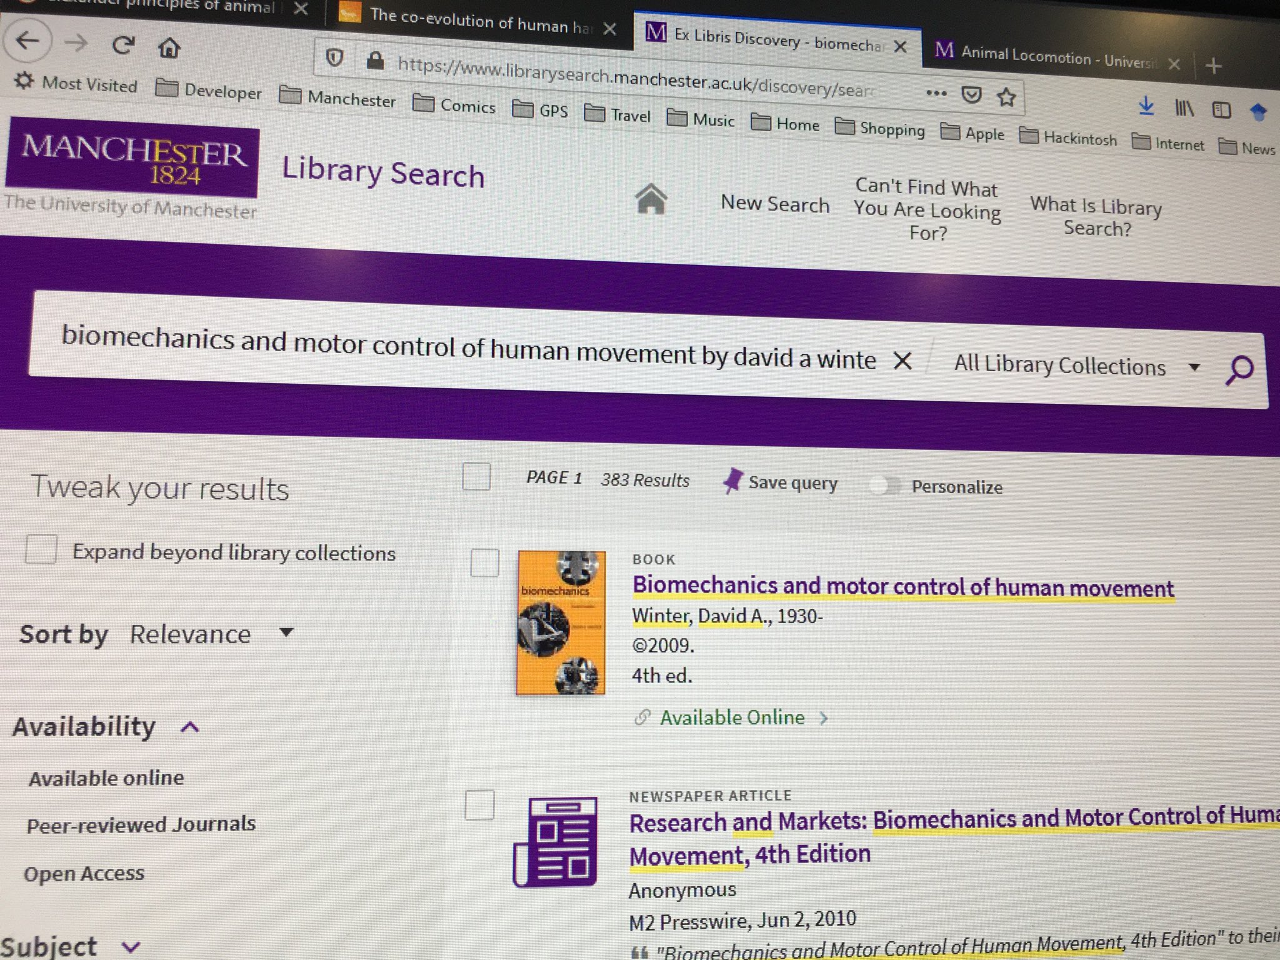This screenshot has height=960, width=1280.
Task: Click the magnifier search icon
Action: point(1239,370)
